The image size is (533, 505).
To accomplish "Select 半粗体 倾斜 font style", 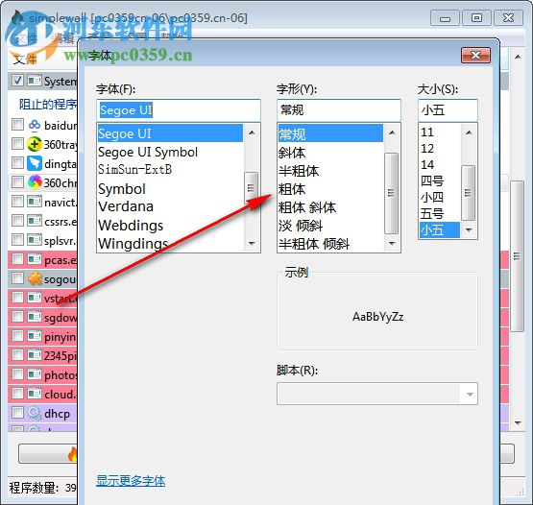I will pos(314,244).
